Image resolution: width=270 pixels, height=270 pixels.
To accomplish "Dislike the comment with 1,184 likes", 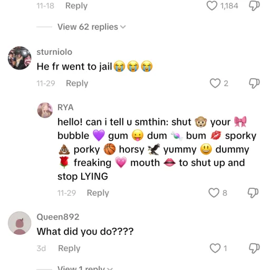I will click(254, 6).
